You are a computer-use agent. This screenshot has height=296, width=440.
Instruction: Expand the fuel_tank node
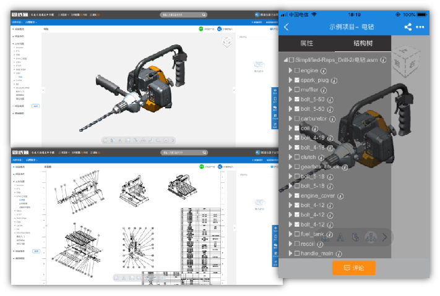pos(290,234)
